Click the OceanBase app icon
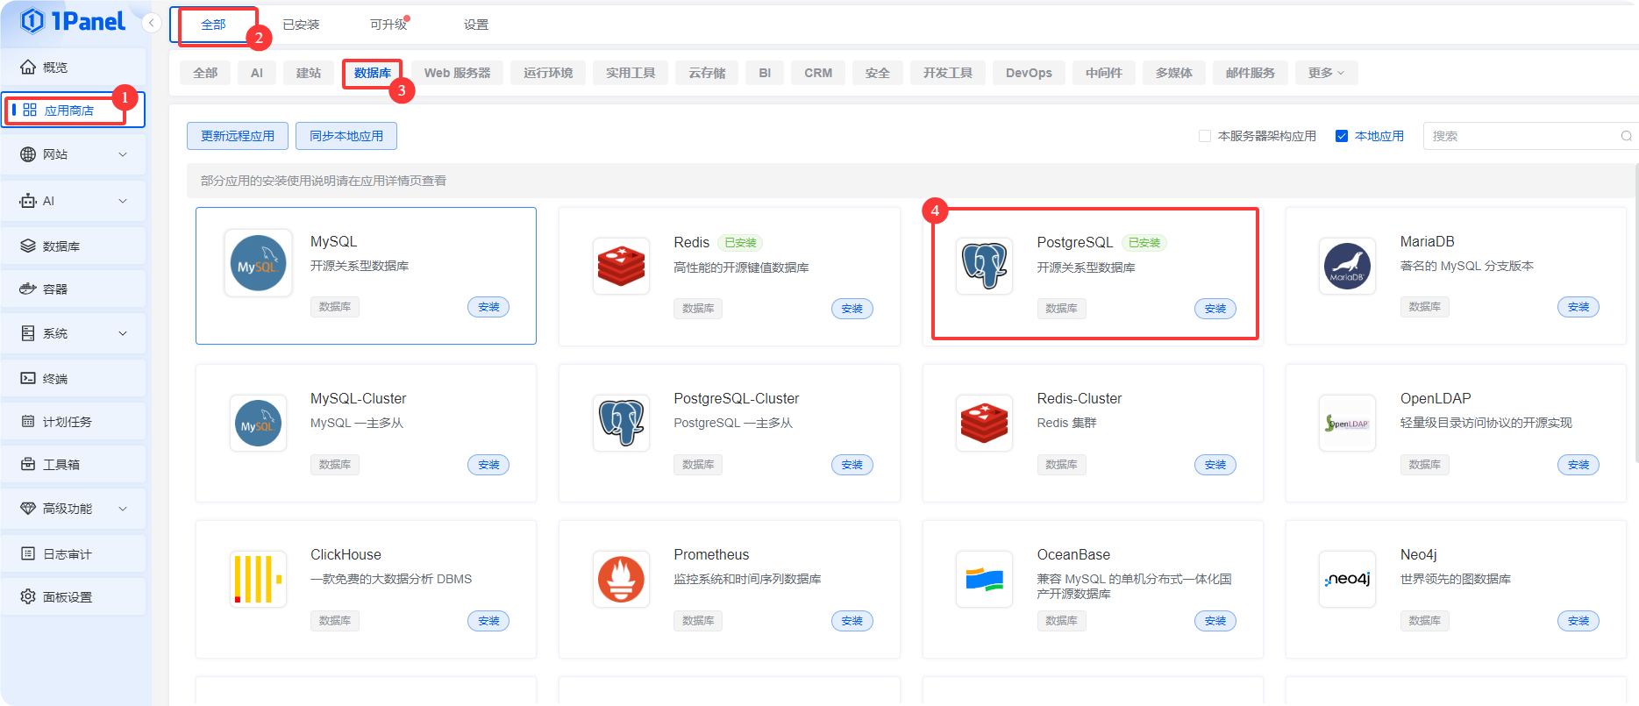 coord(984,579)
